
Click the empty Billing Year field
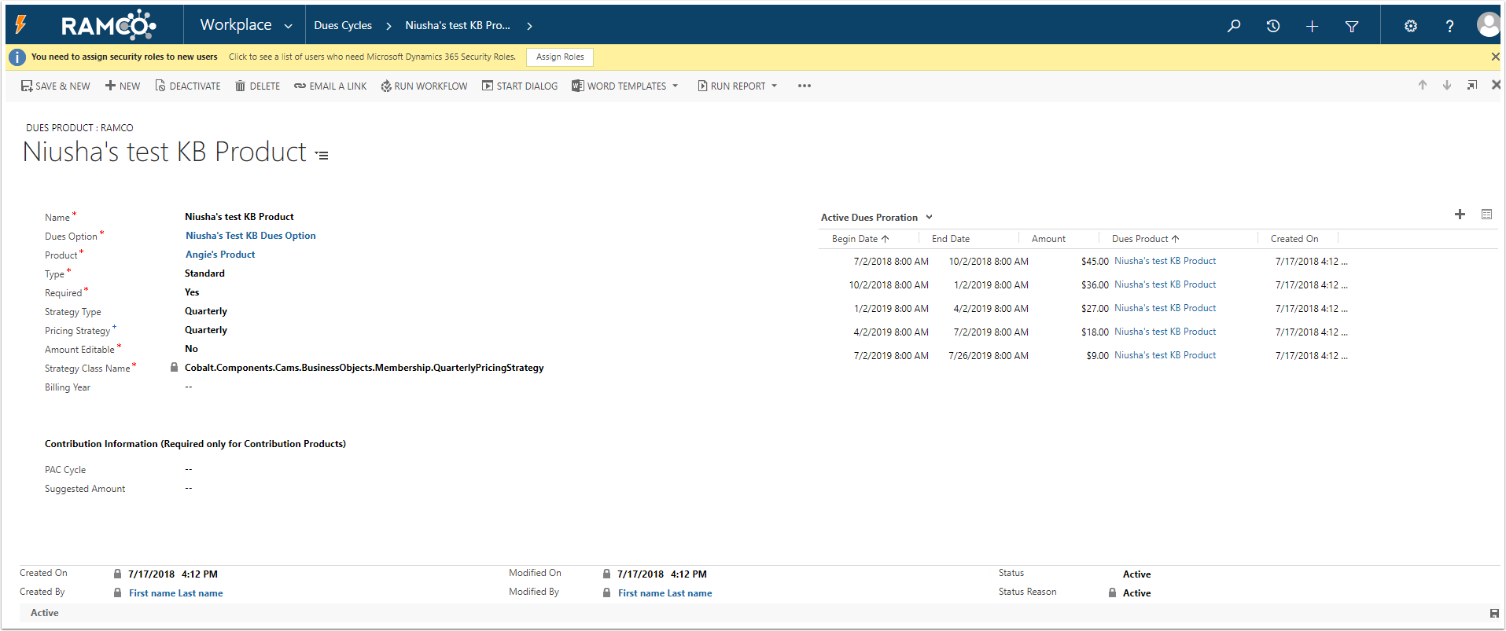189,387
